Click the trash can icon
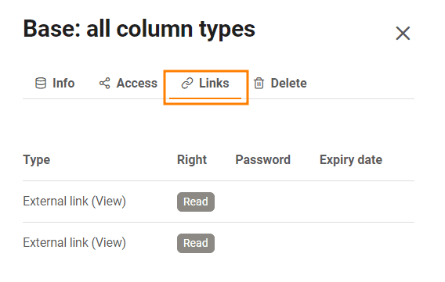This screenshot has width=445, height=282. pos(259,83)
